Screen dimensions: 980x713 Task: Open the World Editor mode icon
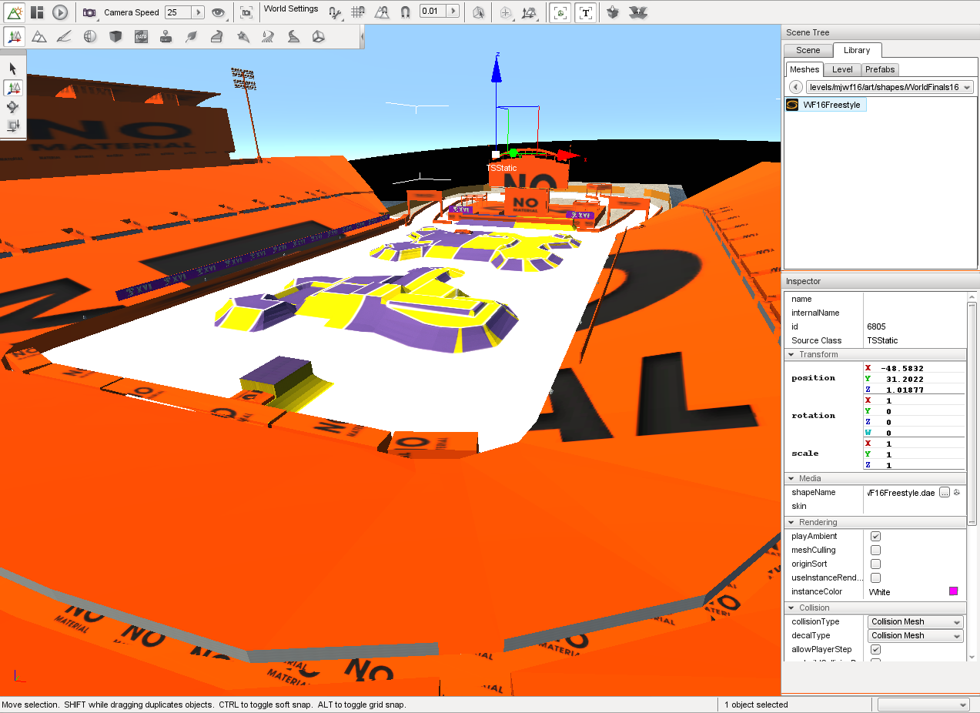click(x=15, y=12)
